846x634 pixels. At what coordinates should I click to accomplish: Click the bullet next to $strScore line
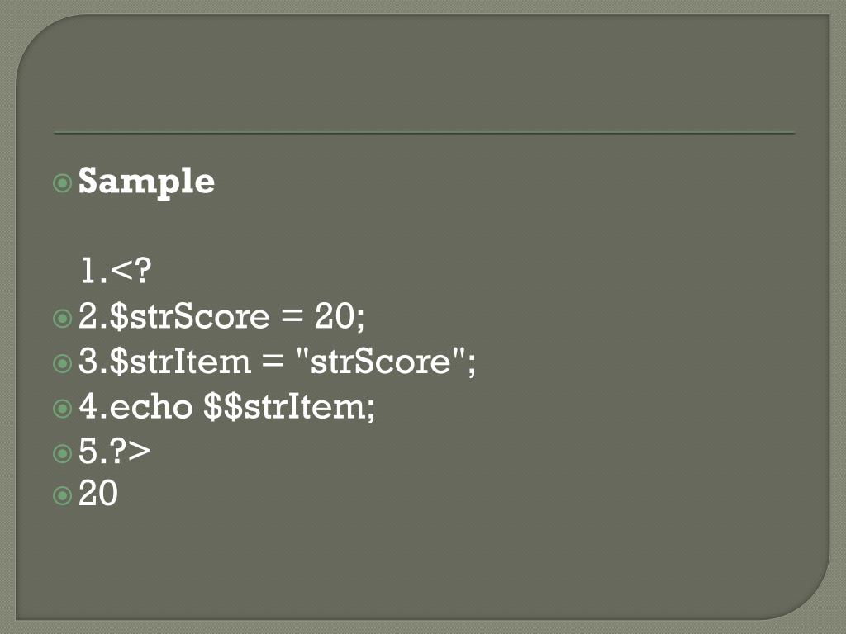(63, 318)
